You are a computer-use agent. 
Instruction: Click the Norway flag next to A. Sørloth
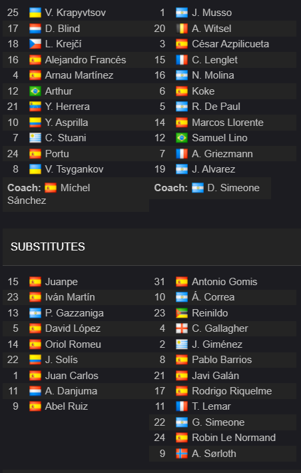[182, 454]
